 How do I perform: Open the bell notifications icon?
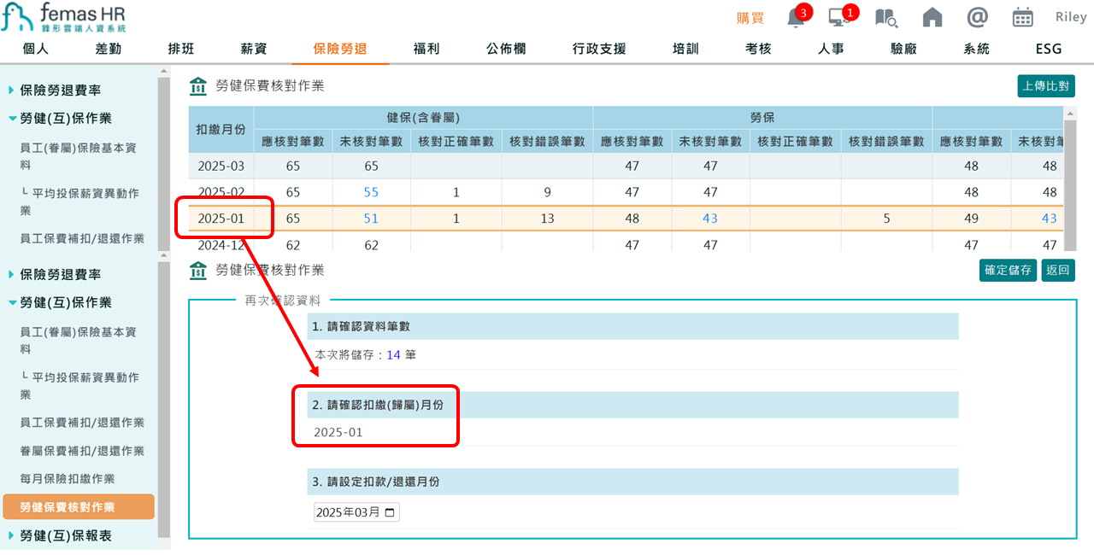click(x=797, y=16)
